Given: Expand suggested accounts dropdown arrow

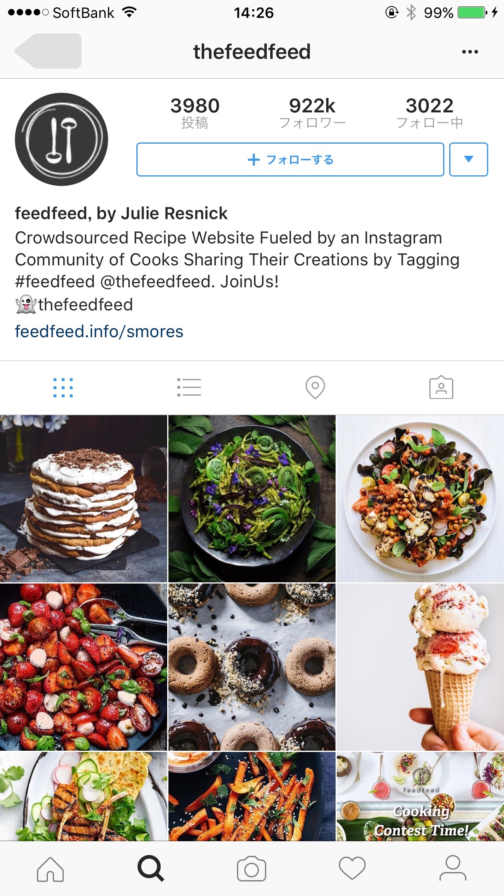Looking at the screenshot, I should (469, 159).
